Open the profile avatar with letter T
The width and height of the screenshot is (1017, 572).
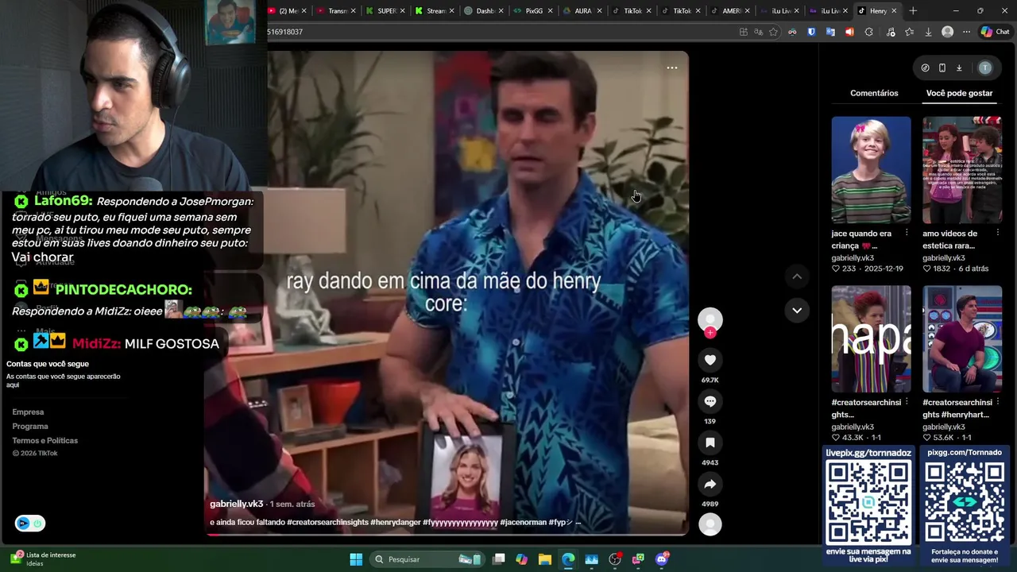click(x=985, y=68)
